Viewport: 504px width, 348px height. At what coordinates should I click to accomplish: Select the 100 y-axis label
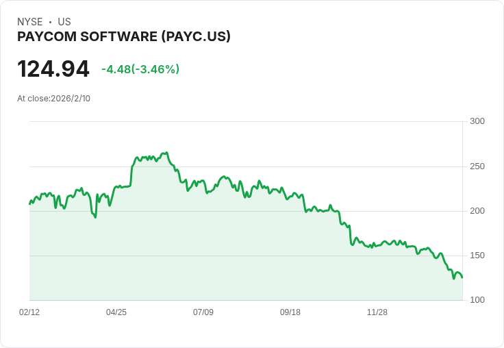coord(477,300)
